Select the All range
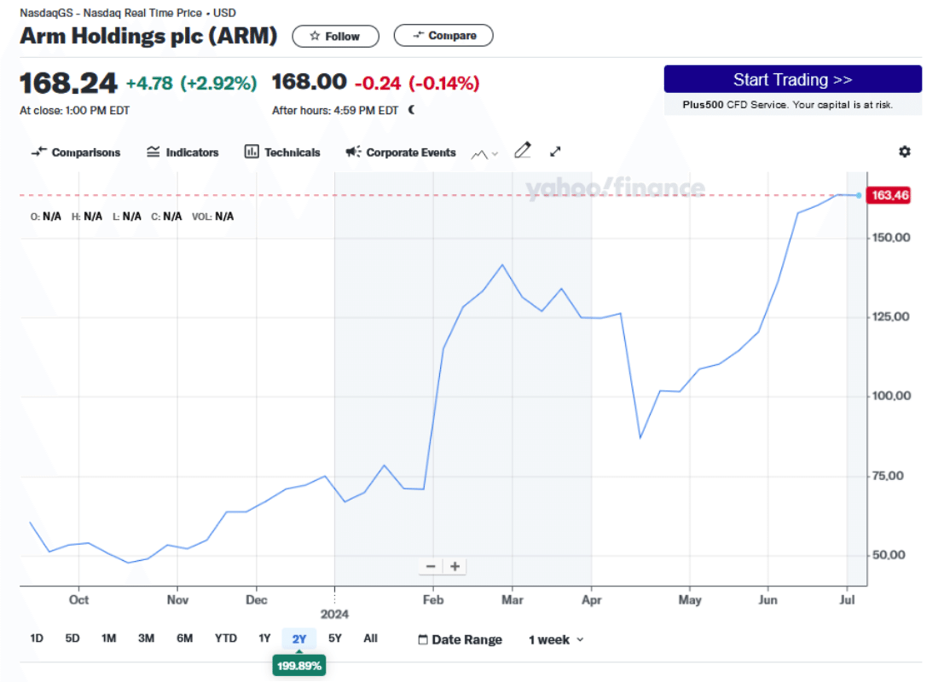The image size is (944, 682). [370, 638]
